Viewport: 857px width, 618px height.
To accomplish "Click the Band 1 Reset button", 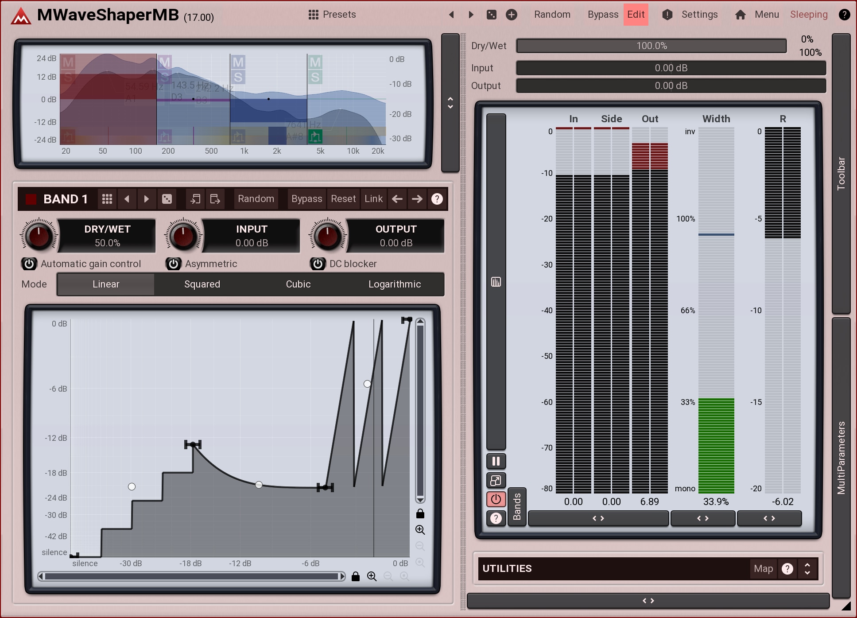I will point(343,199).
